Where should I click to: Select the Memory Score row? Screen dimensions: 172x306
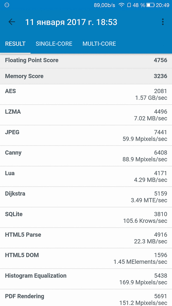(x=86, y=76)
